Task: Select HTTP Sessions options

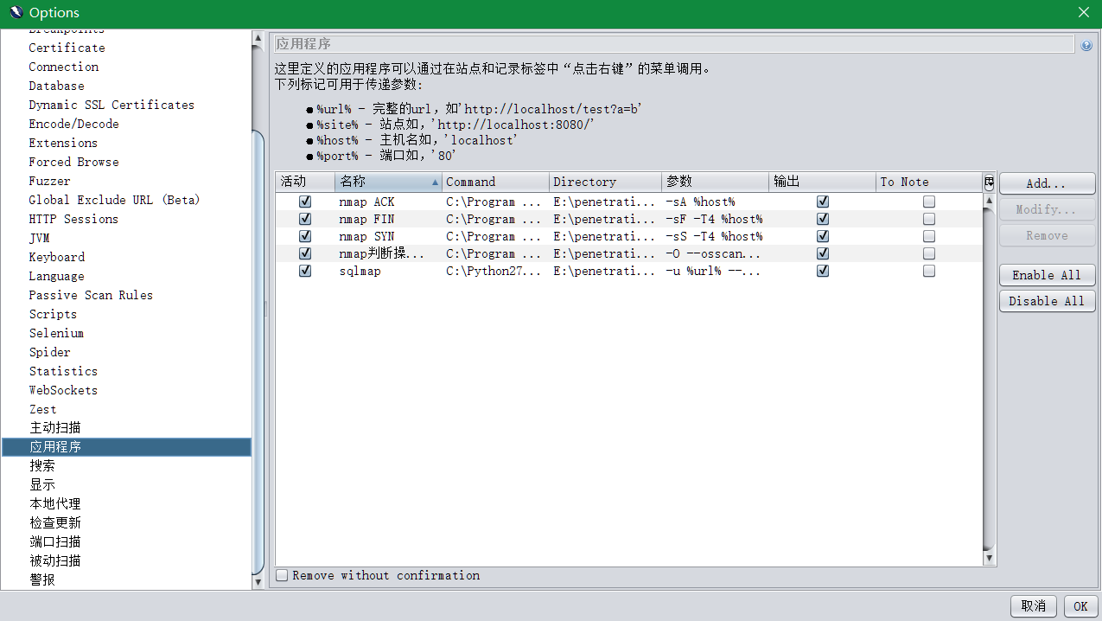Action: (73, 219)
